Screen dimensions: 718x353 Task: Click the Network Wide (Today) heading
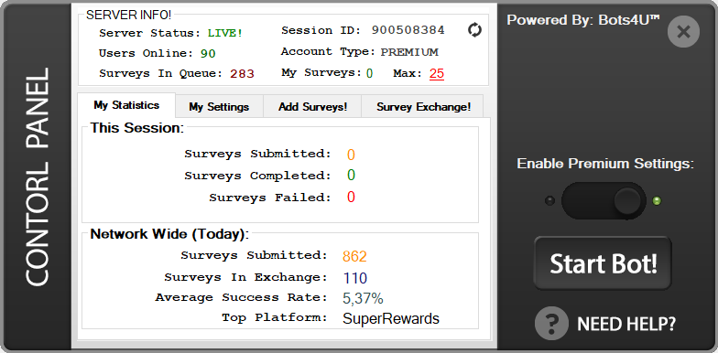169,234
